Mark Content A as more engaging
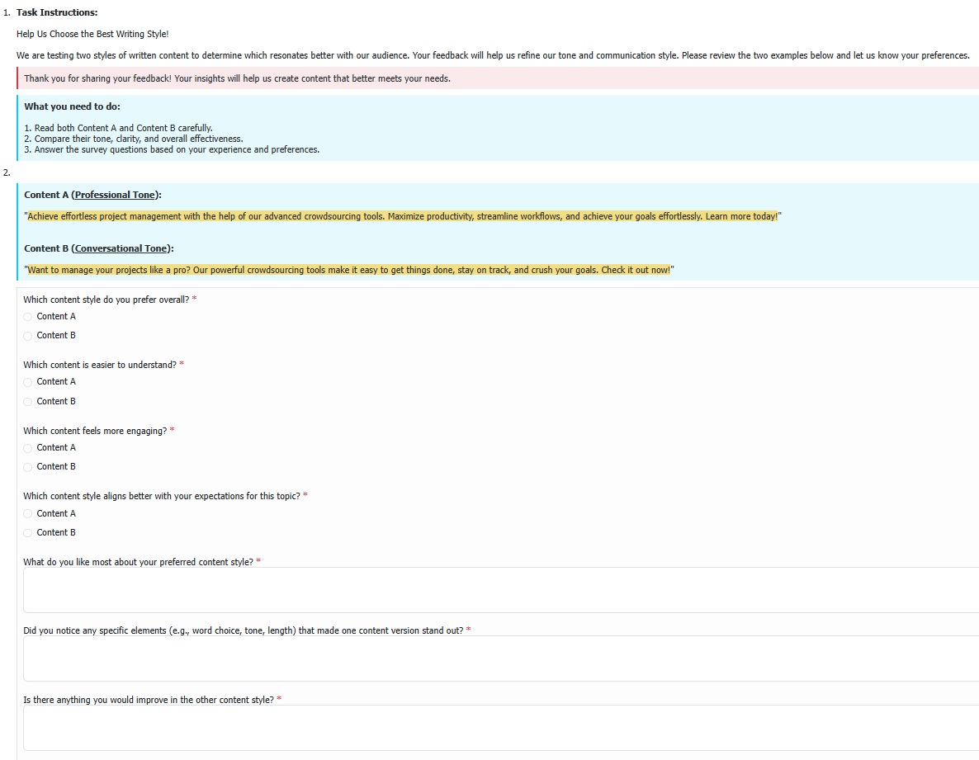 (28, 448)
